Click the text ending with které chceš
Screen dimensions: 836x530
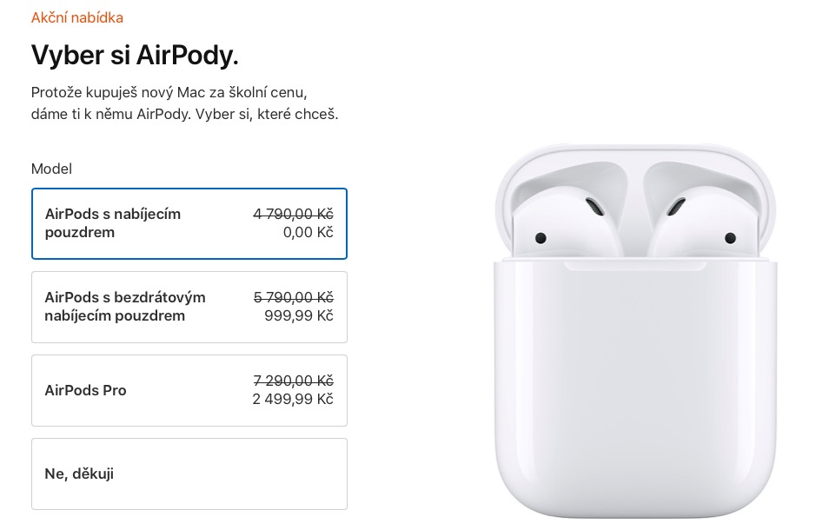184,114
